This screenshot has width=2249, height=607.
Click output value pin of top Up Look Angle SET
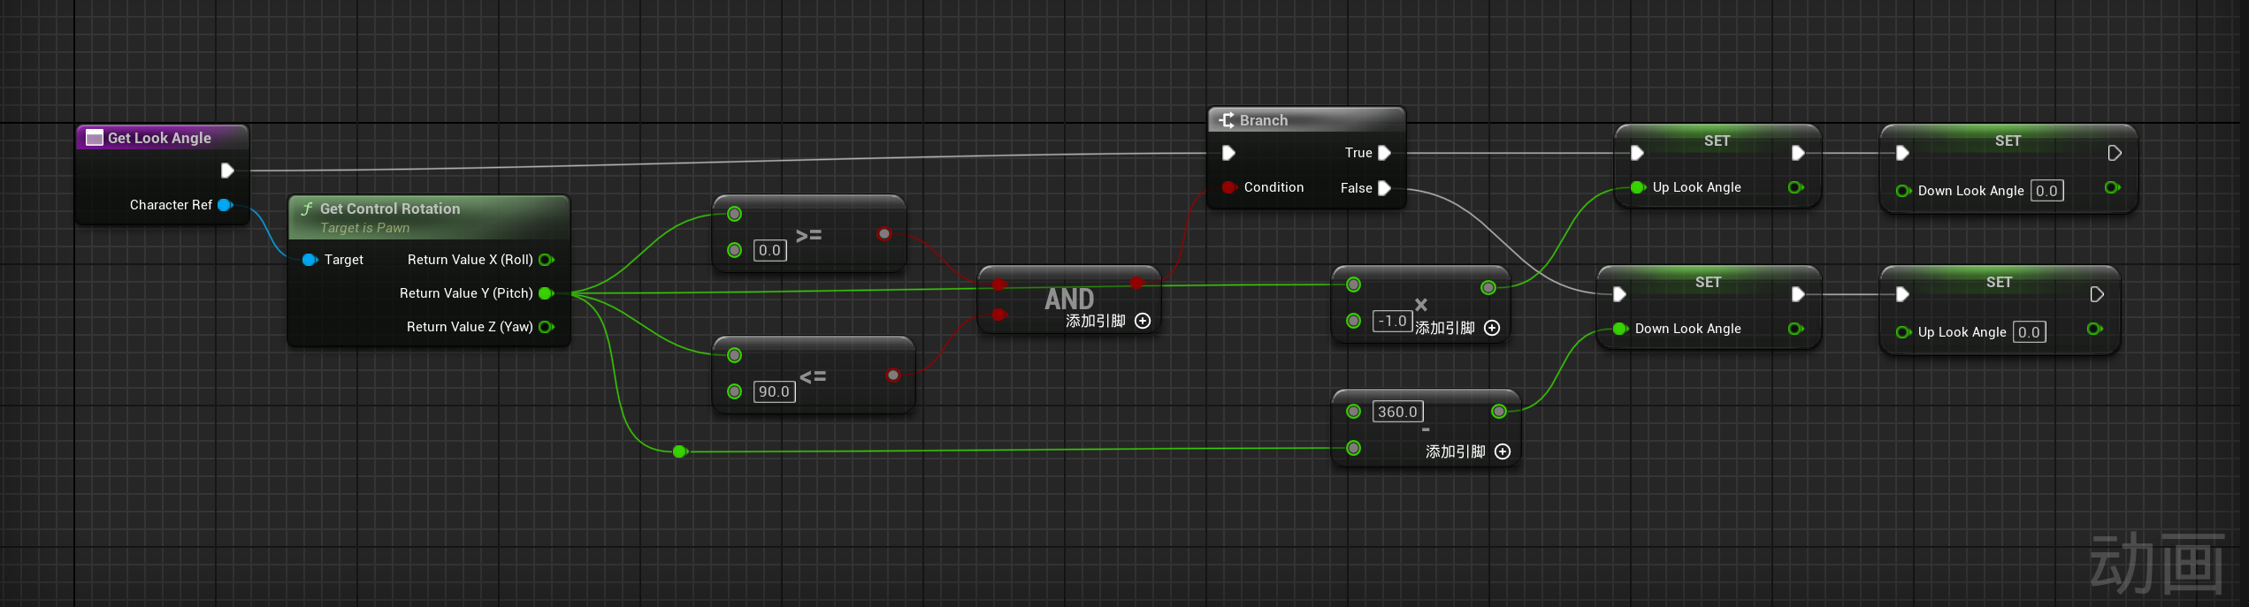click(1795, 187)
